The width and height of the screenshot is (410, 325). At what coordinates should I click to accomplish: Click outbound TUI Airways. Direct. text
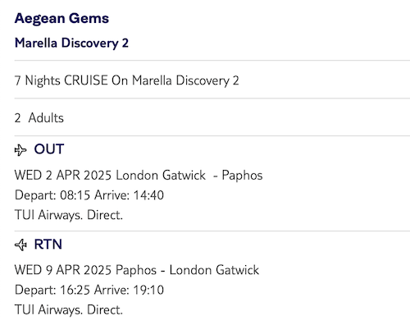pyautogui.click(x=69, y=215)
